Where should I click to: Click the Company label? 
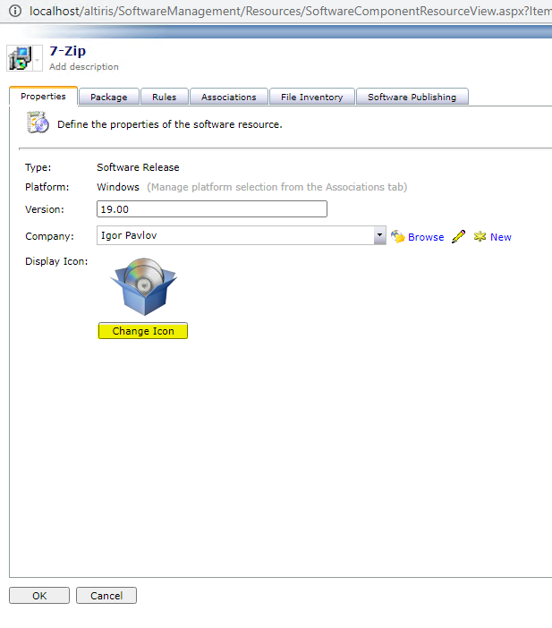click(50, 236)
